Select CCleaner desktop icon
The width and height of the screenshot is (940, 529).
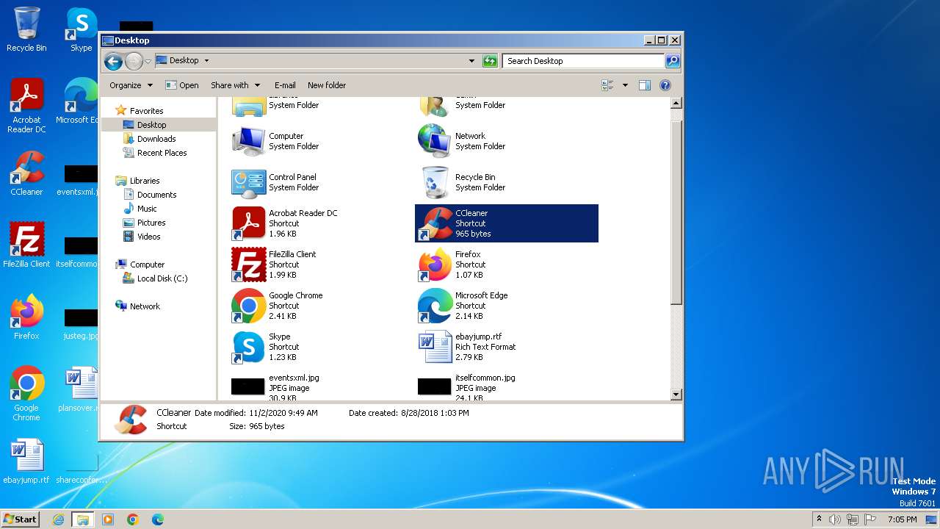[26, 173]
